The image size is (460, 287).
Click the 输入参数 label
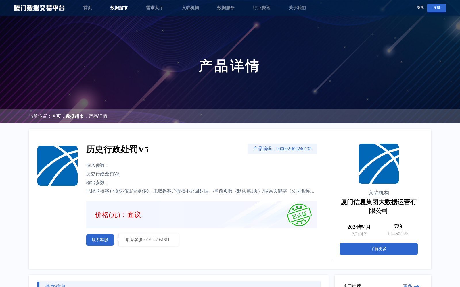97,165
